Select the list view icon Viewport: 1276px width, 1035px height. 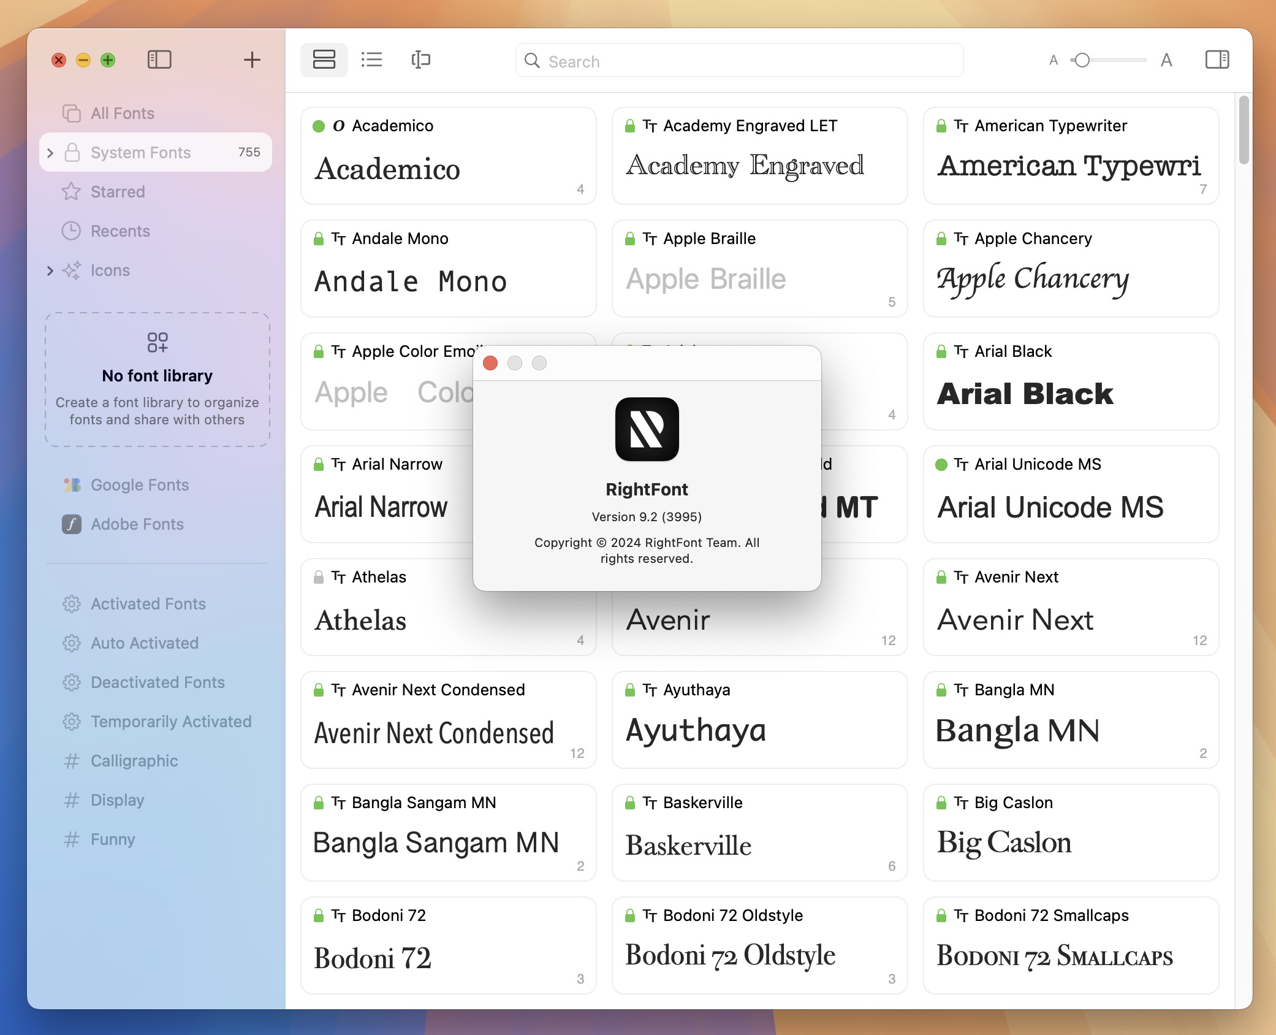click(x=371, y=60)
